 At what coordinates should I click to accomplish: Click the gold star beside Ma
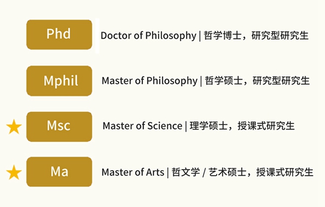pos(14,172)
